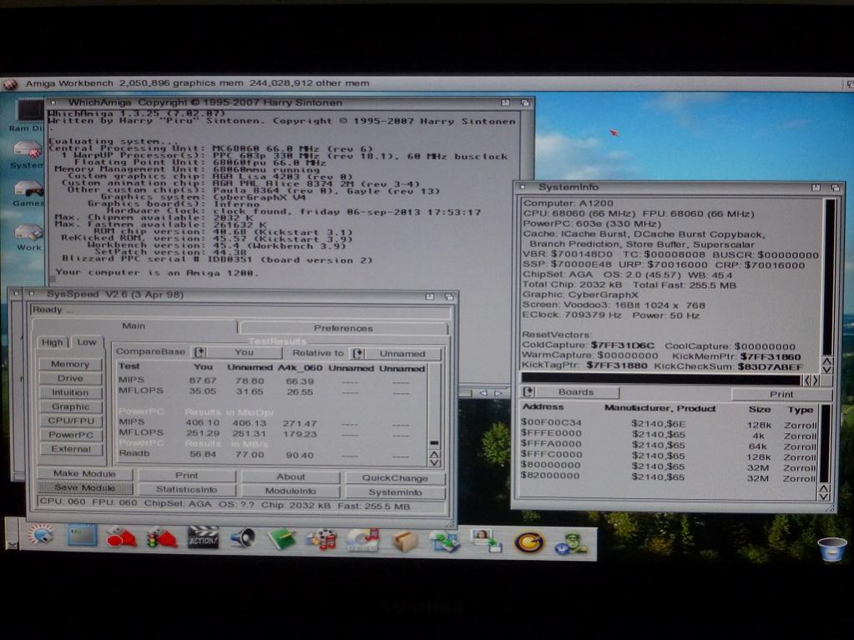This screenshot has width=854, height=640.
Task: Select board row $82000000 in SystemInfo
Action: click(669, 476)
